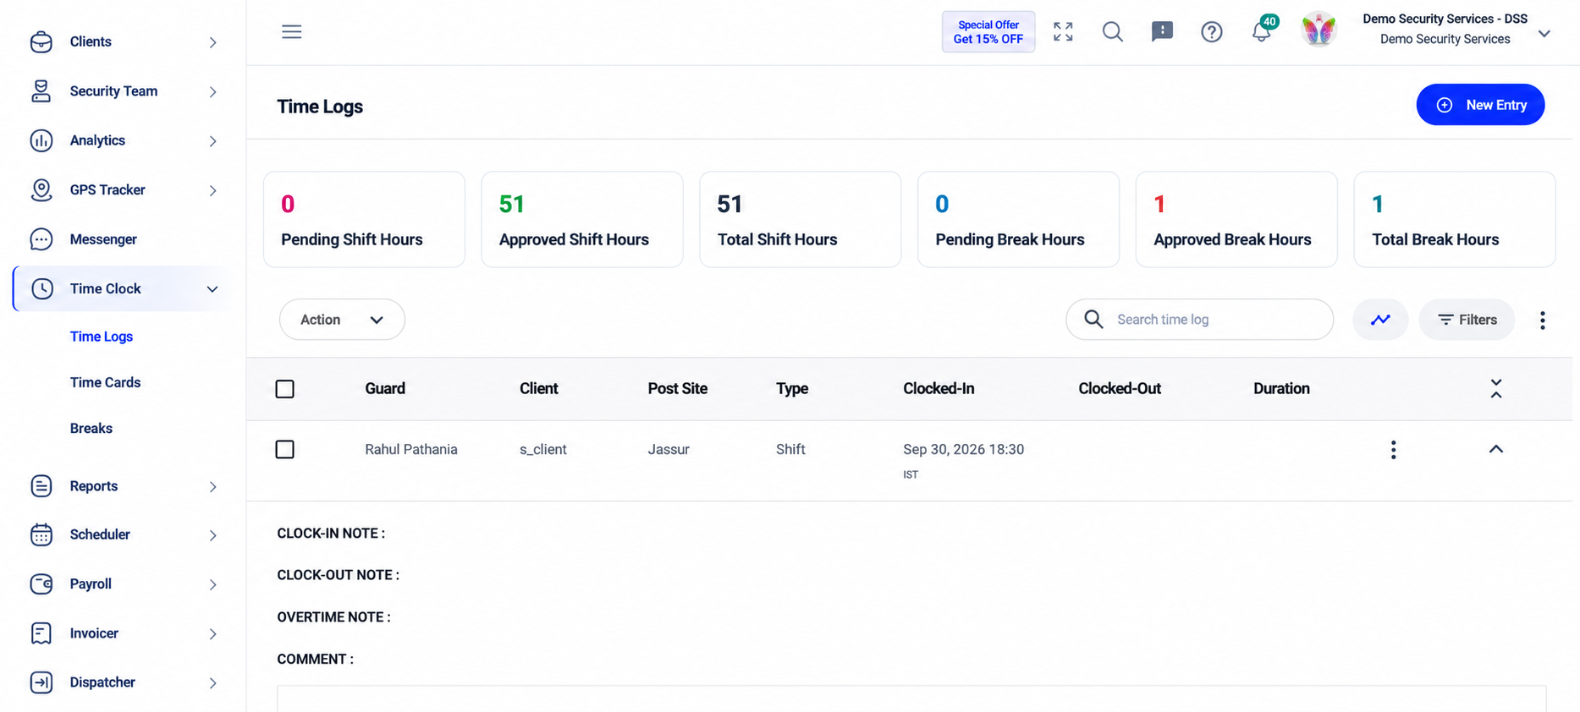Click the magnifier in time log search
The height and width of the screenshot is (712, 1580).
pos(1093,319)
